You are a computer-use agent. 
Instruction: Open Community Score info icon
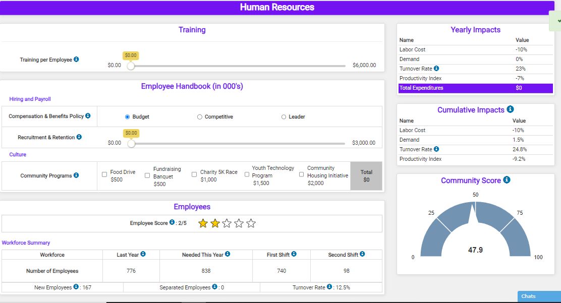point(507,179)
